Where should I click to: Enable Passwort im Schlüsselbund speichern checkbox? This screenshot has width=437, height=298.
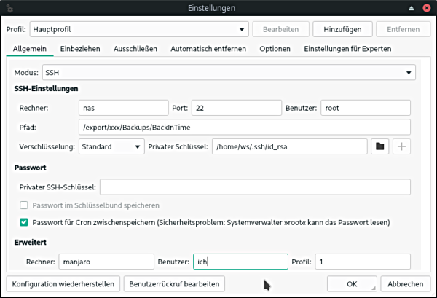(24, 205)
